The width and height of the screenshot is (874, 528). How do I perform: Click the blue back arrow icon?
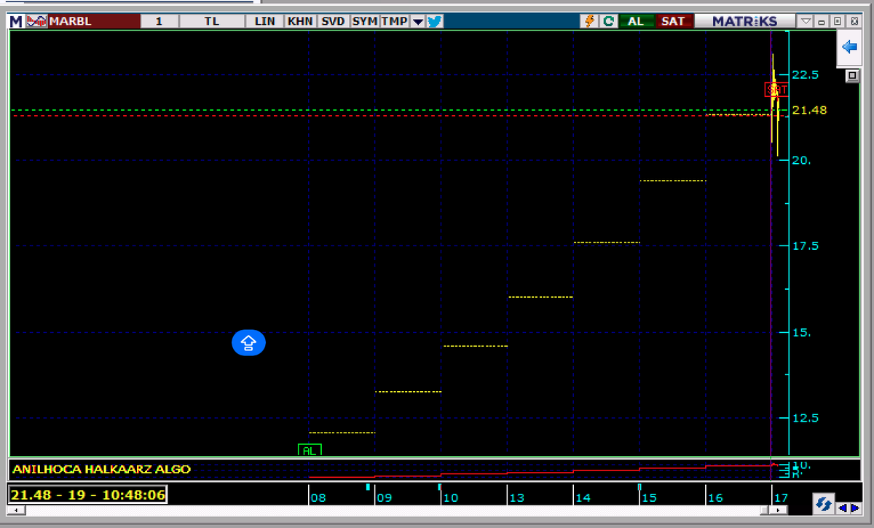[x=849, y=47]
